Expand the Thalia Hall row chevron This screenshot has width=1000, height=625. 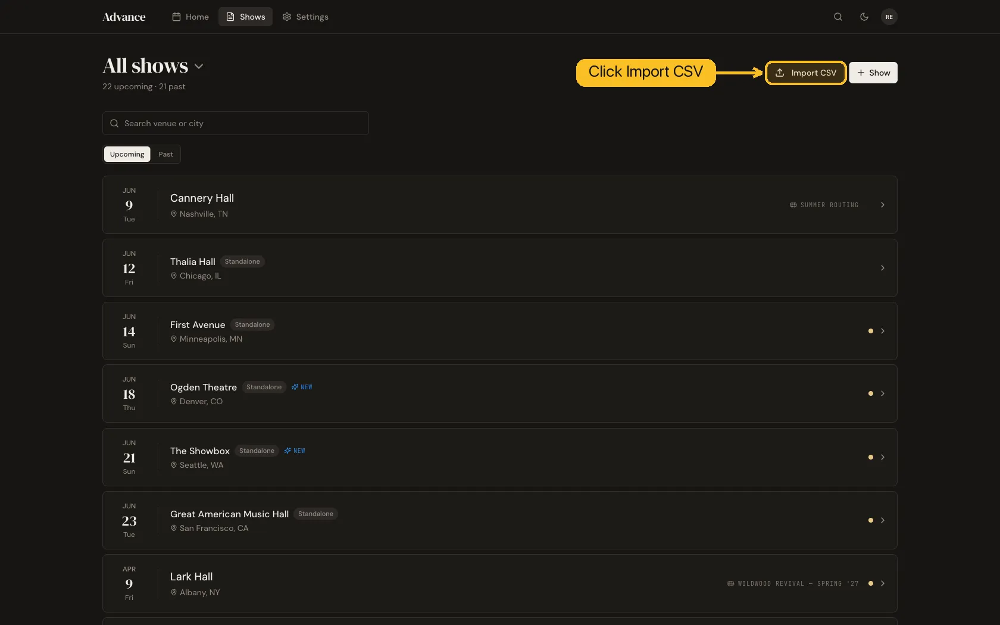[x=883, y=268]
